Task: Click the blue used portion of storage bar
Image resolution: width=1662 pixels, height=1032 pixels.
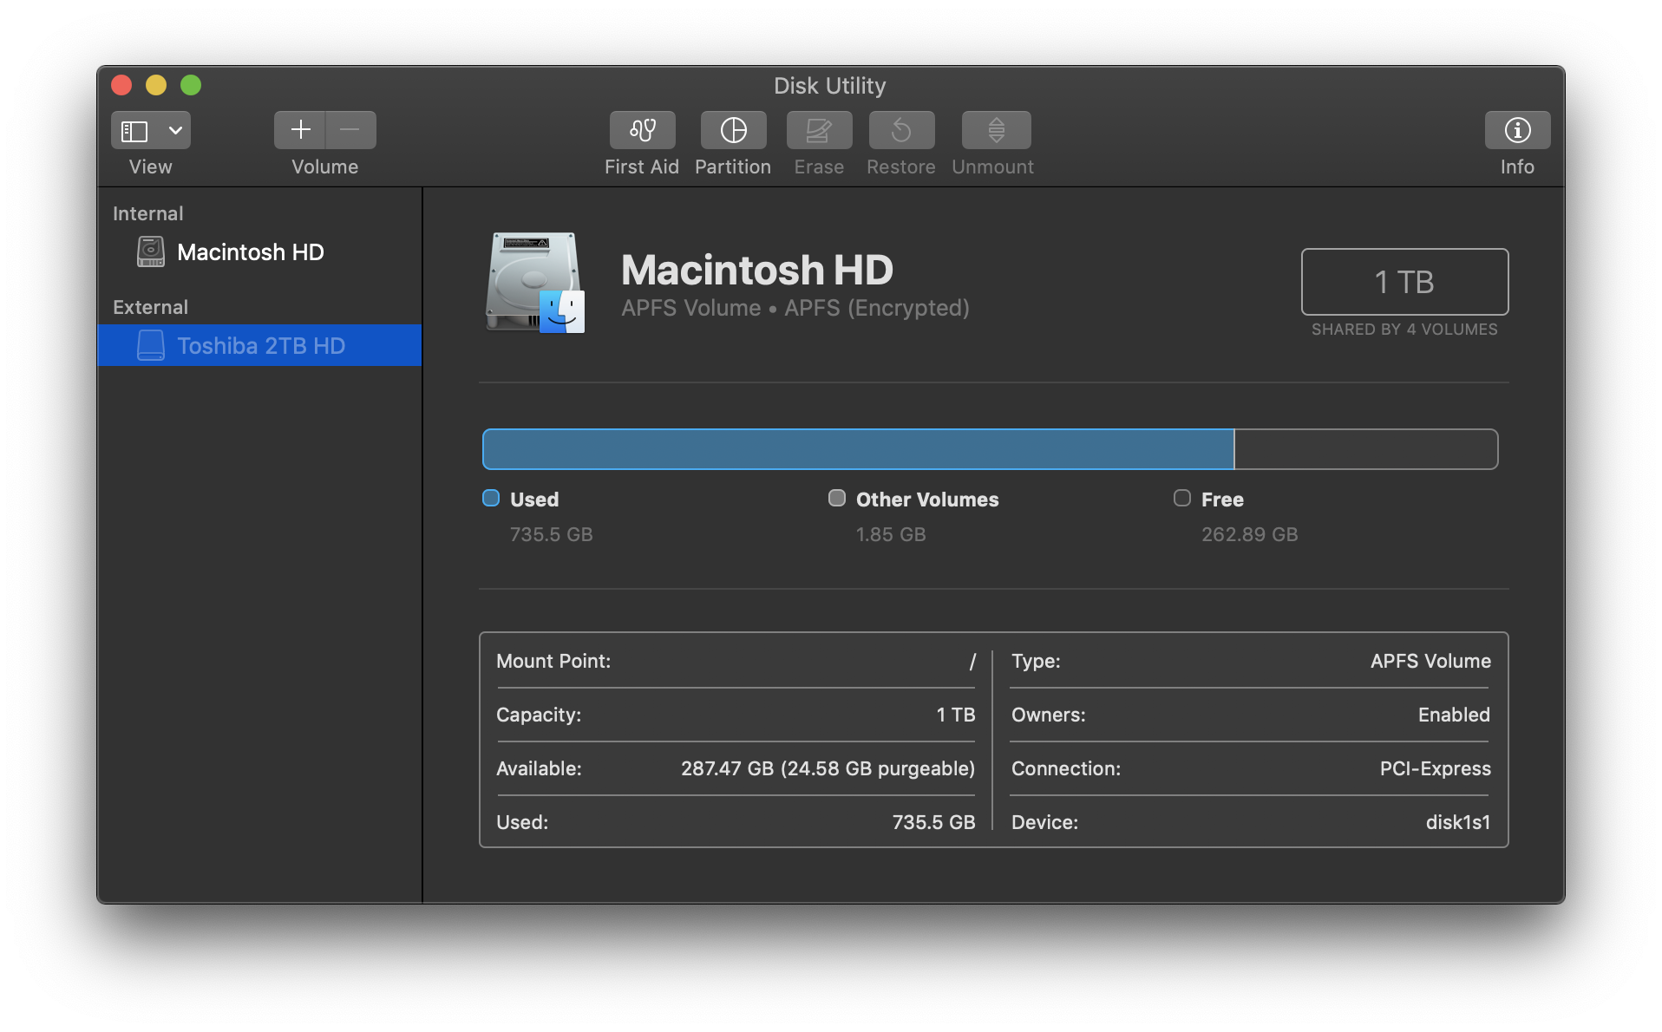Action: pyautogui.click(x=858, y=449)
